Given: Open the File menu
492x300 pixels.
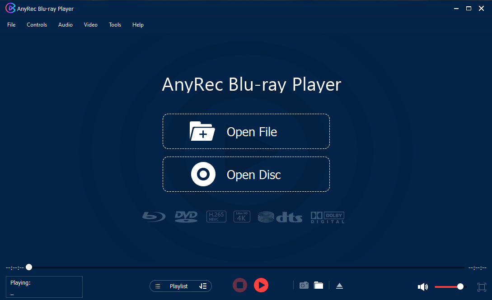Looking at the screenshot, I should [x=11, y=25].
